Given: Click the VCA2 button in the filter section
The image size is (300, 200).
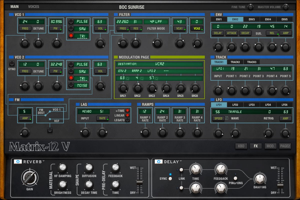Looking at the screenshot, I should pos(197,28).
